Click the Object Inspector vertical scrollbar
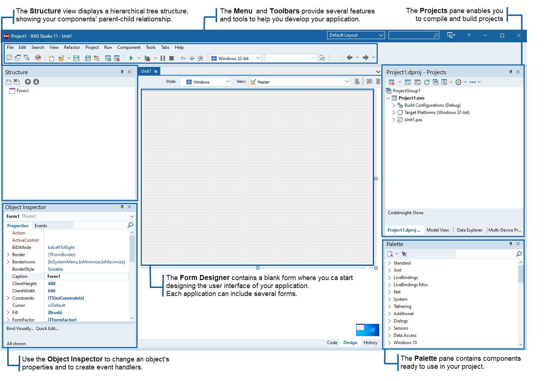The image size is (546, 381). 132,275
